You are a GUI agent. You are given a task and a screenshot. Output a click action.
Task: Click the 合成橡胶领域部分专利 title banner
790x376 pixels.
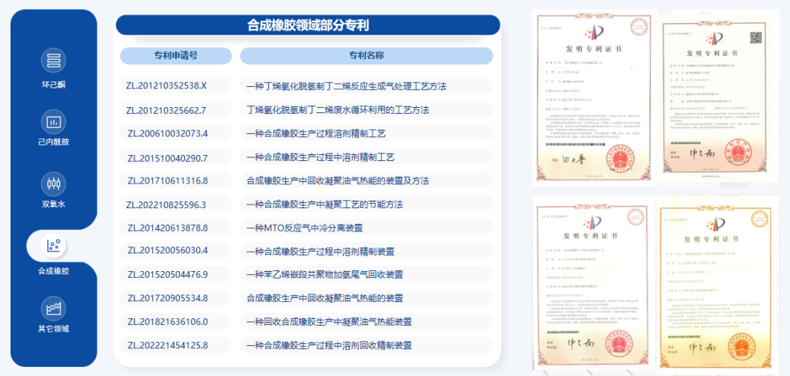[308, 25]
